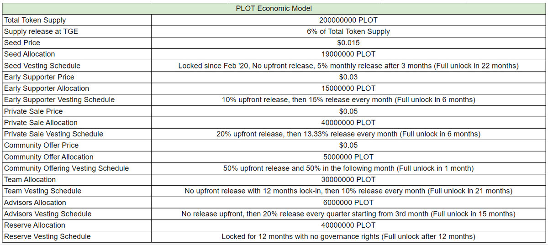The height and width of the screenshot is (245, 548).
Task: Click the $0.03 early supporter price cell
Action: pyautogui.click(x=348, y=77)
